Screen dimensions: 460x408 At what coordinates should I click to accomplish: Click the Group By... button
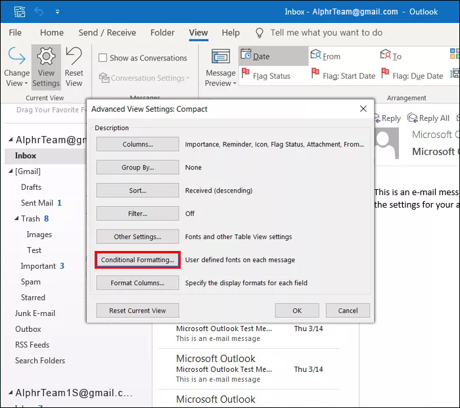pos(137,167)
